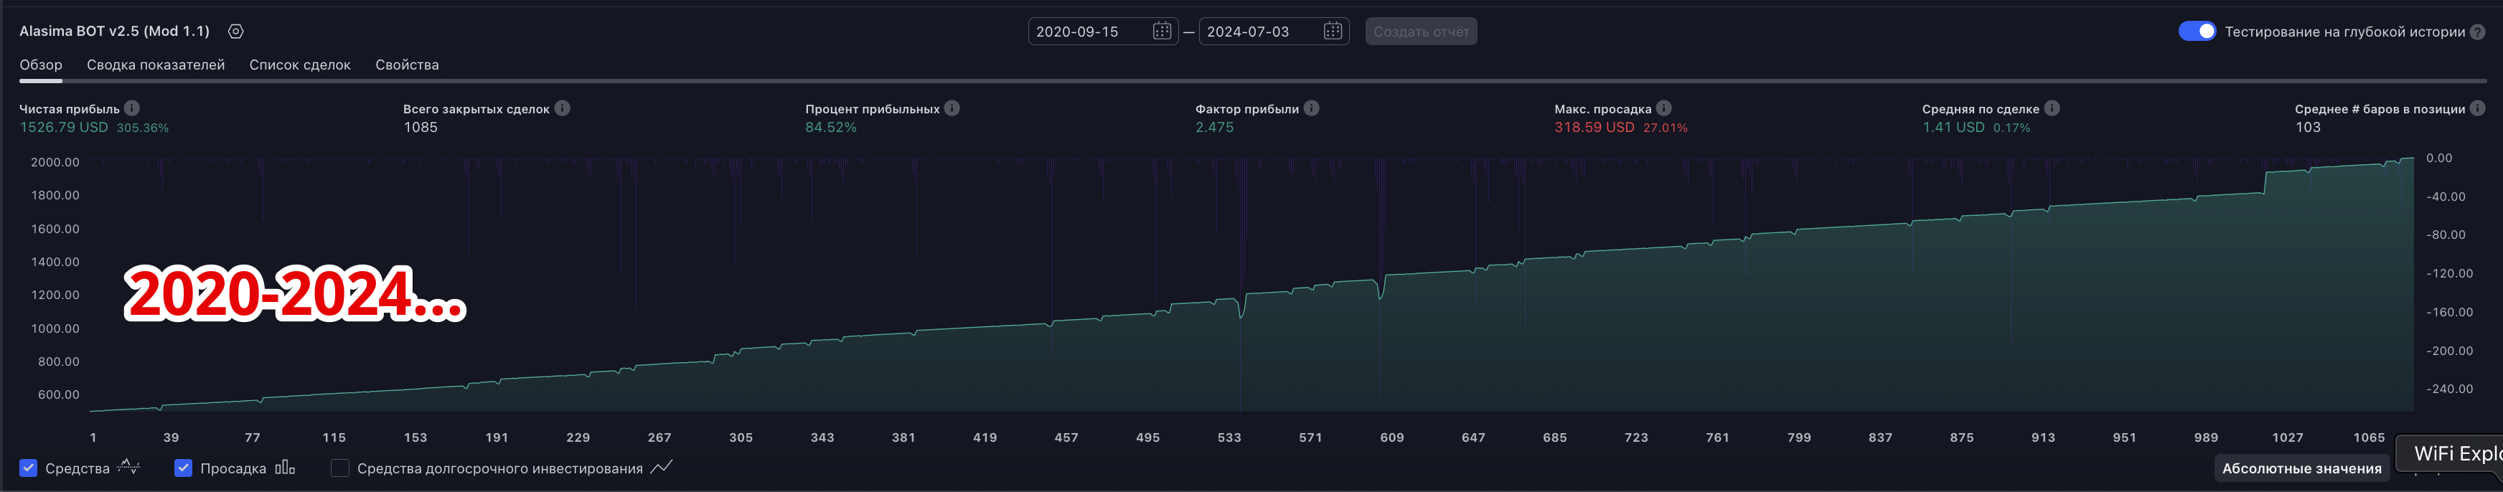Click max drawdown value 318.59 USD
This screenshot has height=492, width=2503.
tap(1595, 127)
